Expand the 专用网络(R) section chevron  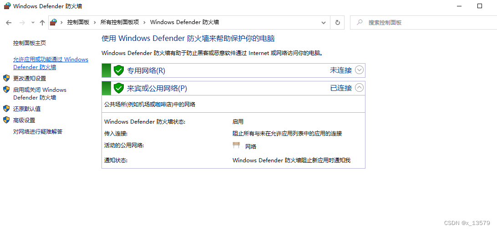359,70
